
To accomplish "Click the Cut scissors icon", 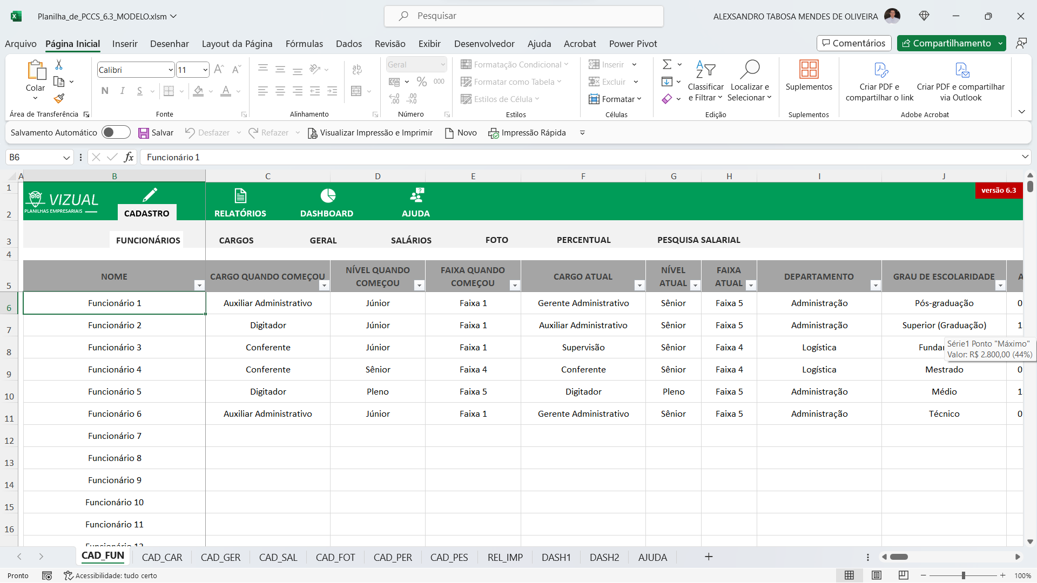I will [59, 65].
